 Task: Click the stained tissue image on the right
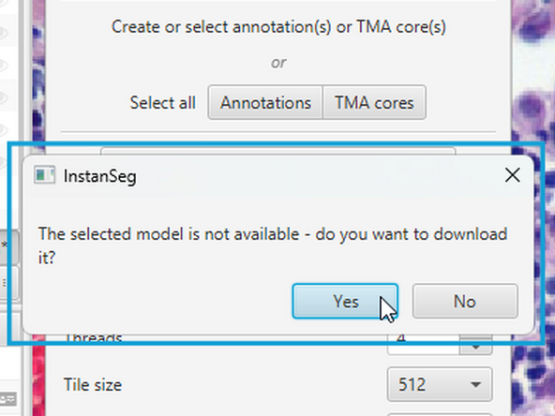(533, 208)
